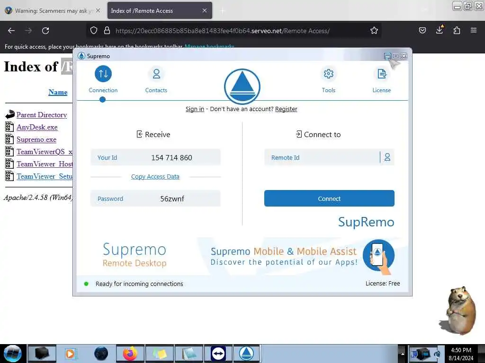Minimize the Supremo window
The width and height of the screenshot is (485, 363).
(x=387, y=56)
